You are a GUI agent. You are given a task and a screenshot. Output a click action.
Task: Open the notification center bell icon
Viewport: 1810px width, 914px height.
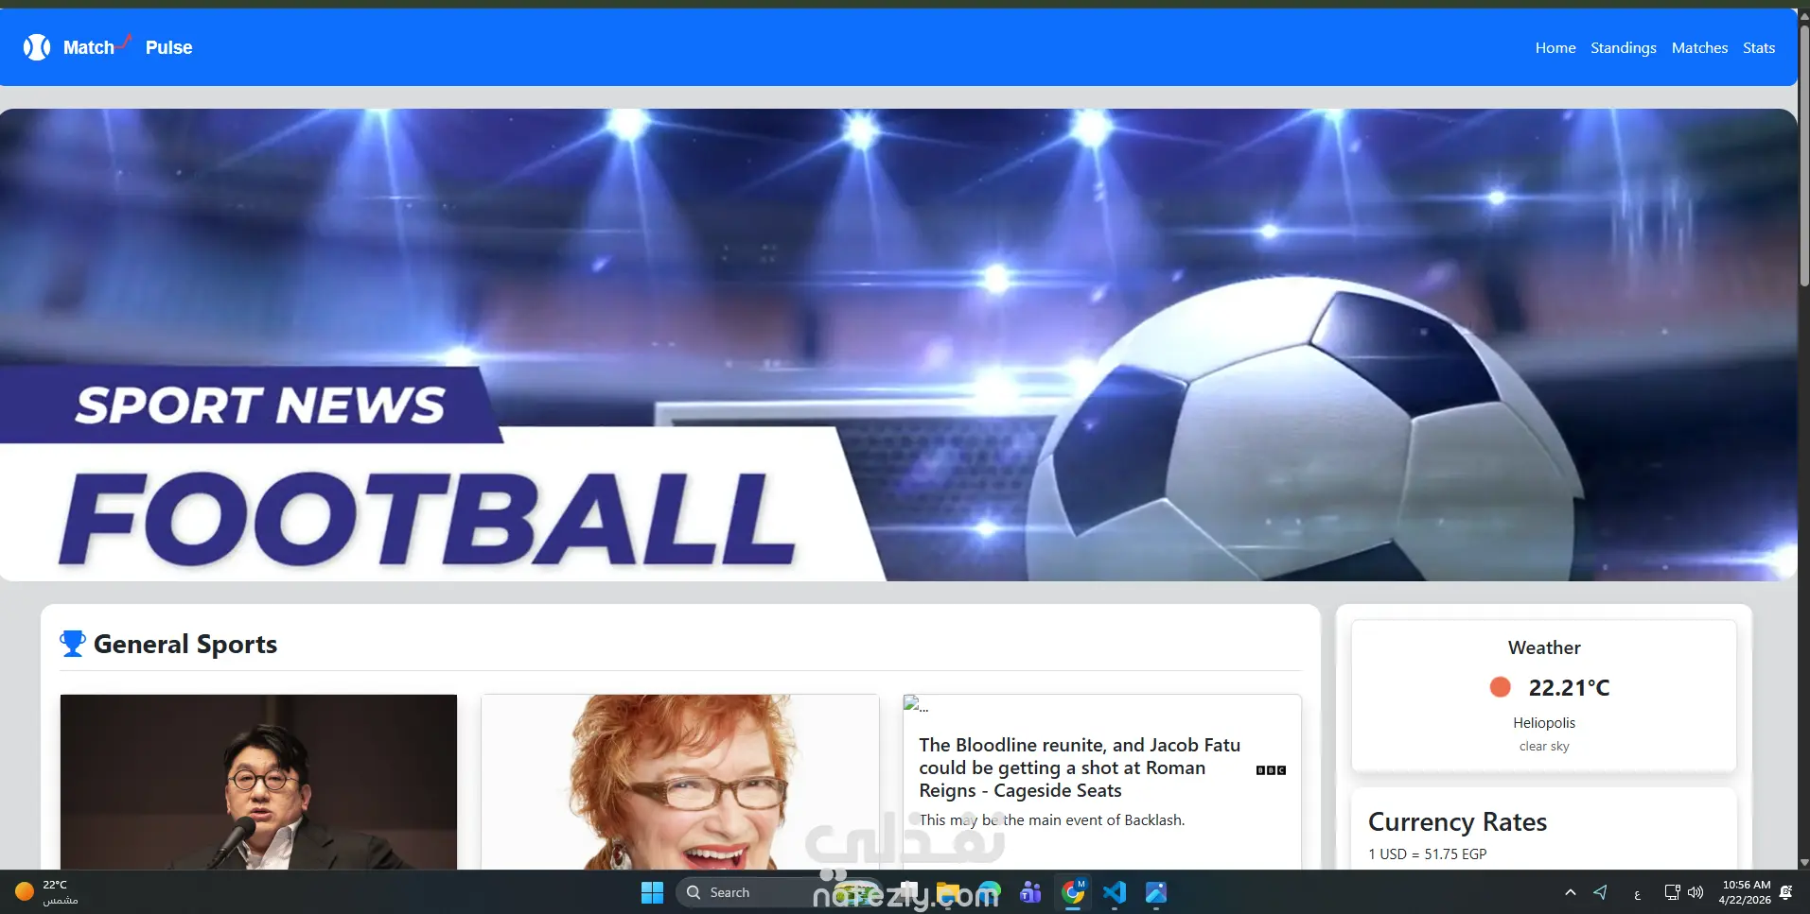click(1786, 892)
